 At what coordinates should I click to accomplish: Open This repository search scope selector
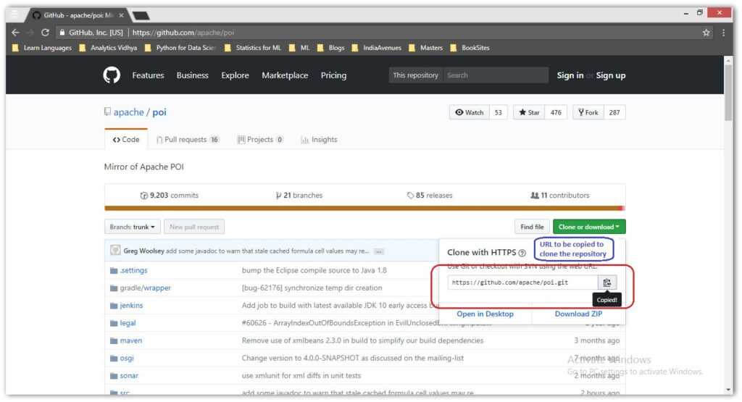[415, 75]
